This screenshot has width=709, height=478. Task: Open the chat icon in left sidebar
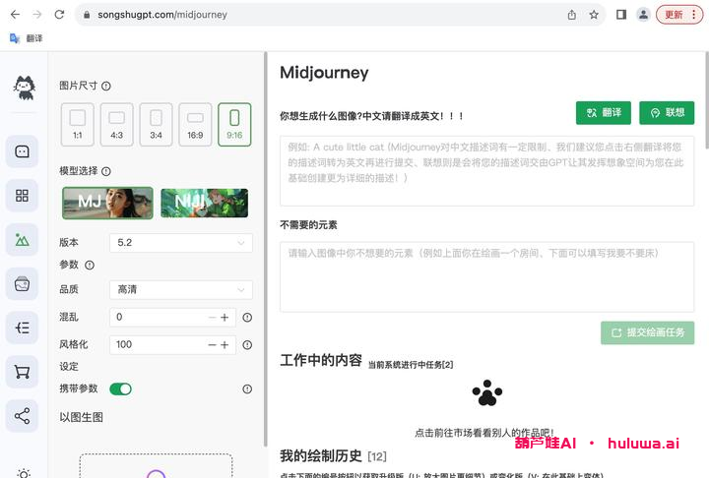22,151
